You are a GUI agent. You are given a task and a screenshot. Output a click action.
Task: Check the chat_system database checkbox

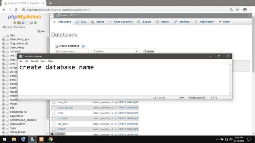coord(54,108)
